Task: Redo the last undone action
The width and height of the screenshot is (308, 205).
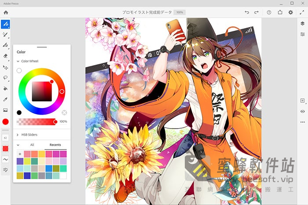Action: [x=257, y=12]
